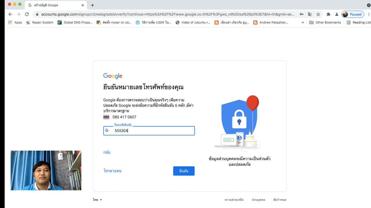This screenshot has height=208, width=371.
Task: Show hidden bookmarks with chevron
Action: click(303, 22)
